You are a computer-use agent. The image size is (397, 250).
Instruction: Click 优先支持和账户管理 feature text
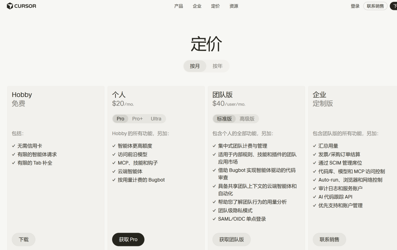(340, 206)
